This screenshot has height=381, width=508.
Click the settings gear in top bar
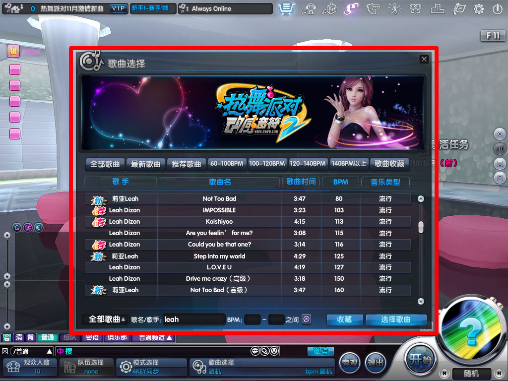(x=479, y=9)
